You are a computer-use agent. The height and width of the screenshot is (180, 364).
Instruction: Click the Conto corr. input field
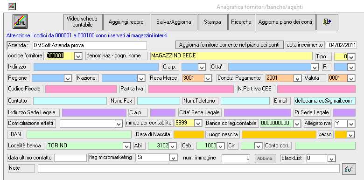[x=325, y=145]
